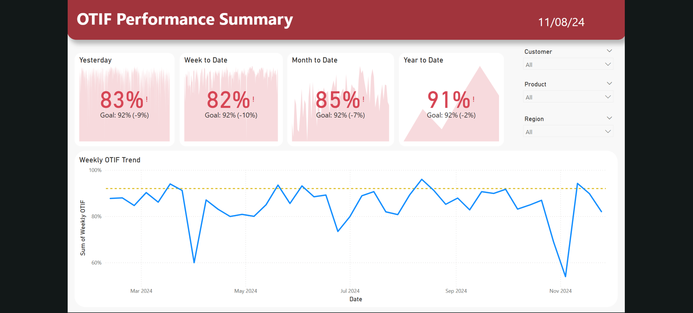The width and height of the screenshot is (693, 313).
Task: Click the alert icon beside 82%
Action: (253, 99)
